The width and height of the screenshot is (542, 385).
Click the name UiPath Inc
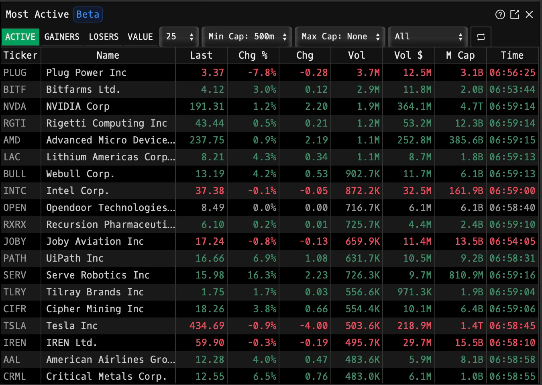click(x=75, y=258)
